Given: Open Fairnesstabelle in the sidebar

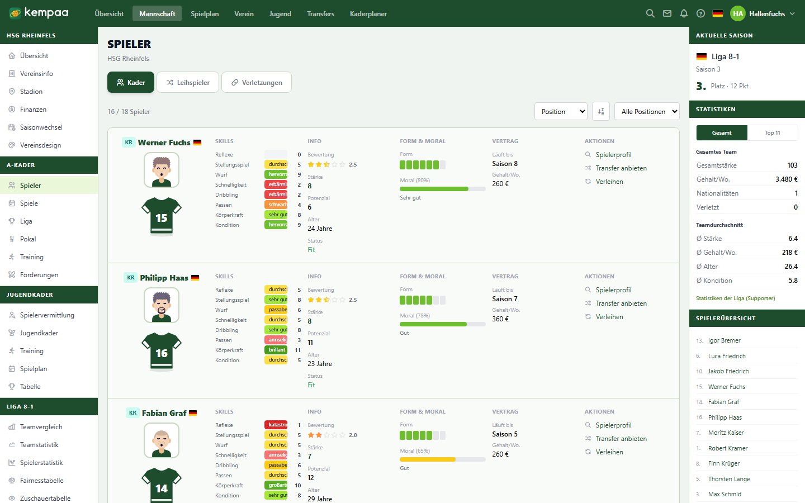Looking at the screenshot, I should coord(49,481).
